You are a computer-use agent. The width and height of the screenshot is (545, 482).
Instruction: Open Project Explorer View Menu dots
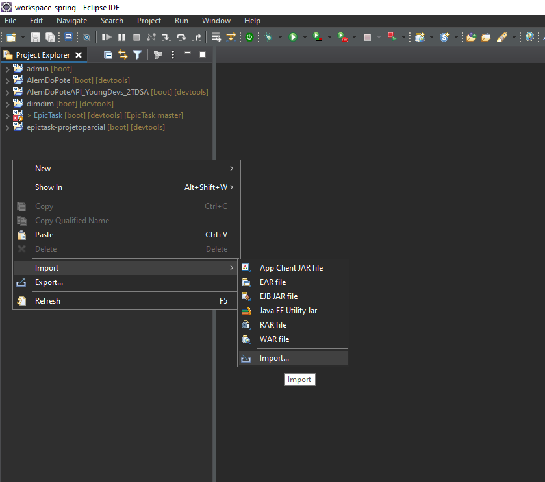coord(173,55)
